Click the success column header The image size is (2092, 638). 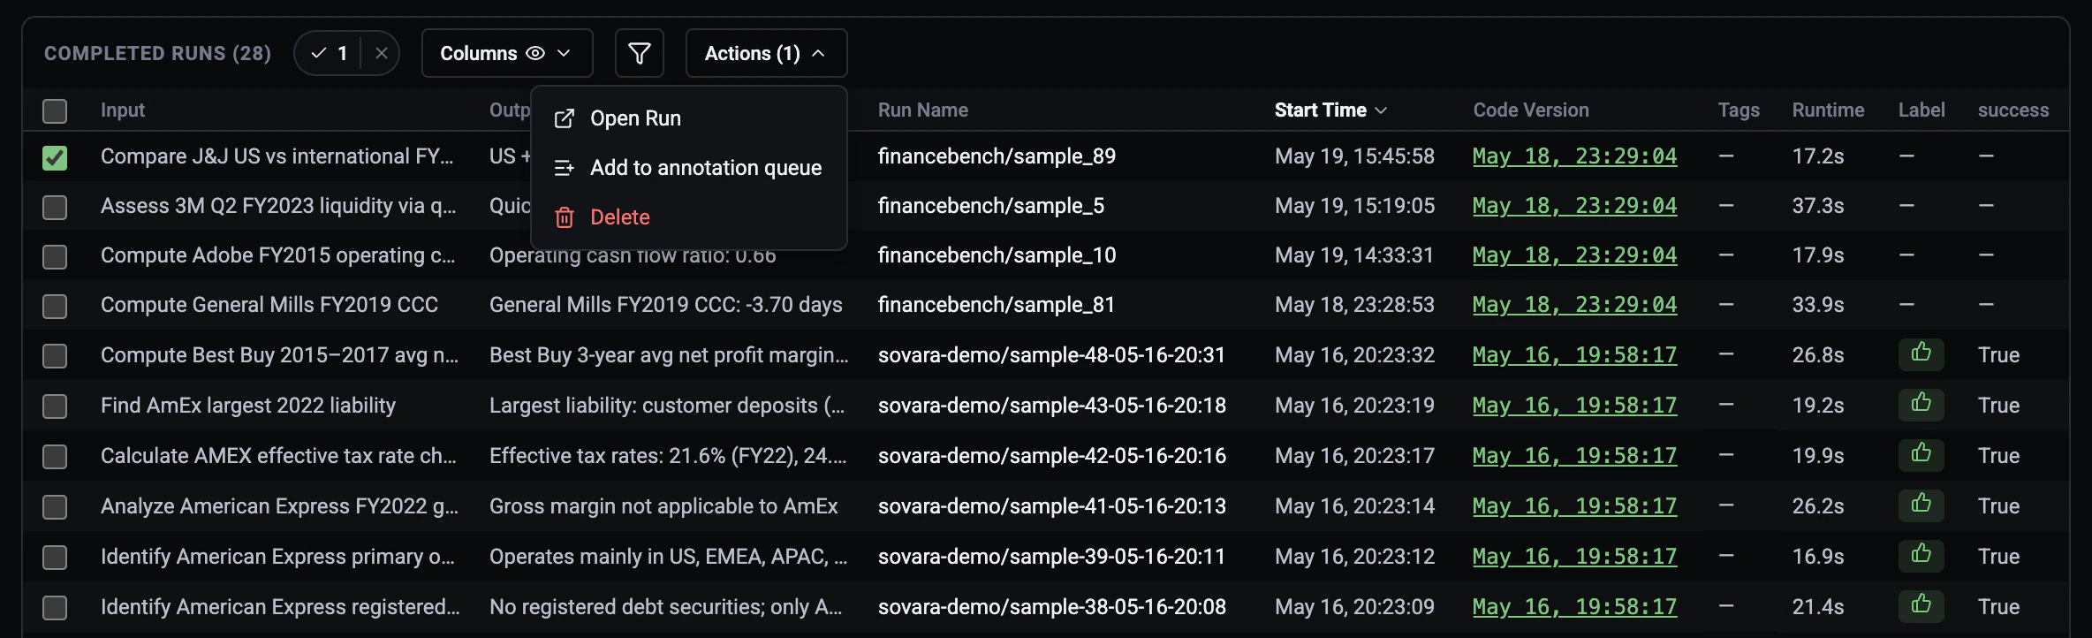click(2013, 110)
